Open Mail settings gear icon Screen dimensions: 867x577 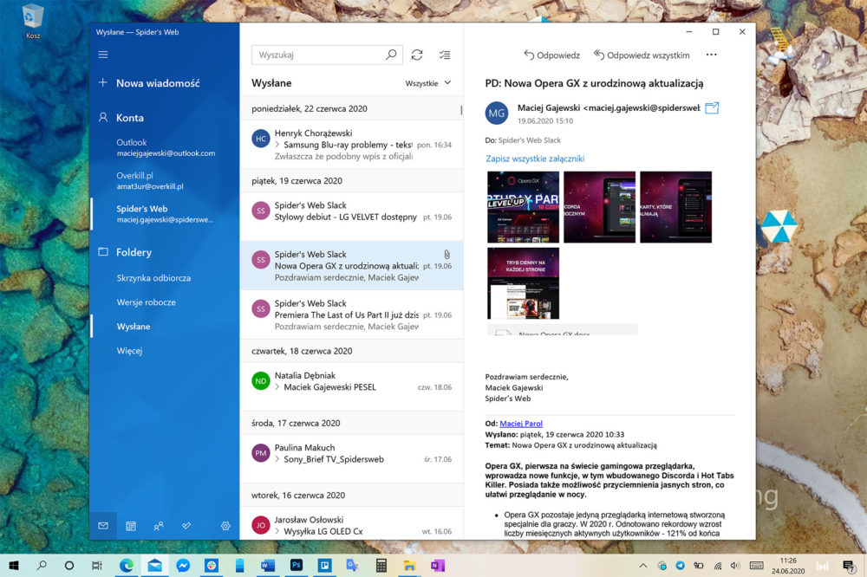(225, 526)
